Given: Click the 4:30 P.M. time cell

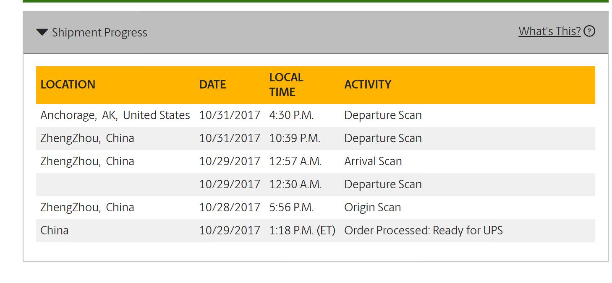Looking at the screenshot, I should [x=291, y=115].
